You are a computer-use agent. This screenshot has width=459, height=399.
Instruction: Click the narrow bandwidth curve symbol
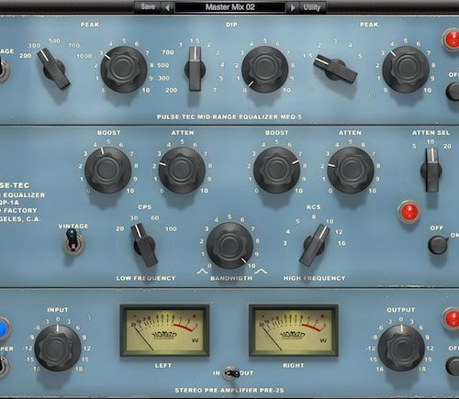click(203, 272)
